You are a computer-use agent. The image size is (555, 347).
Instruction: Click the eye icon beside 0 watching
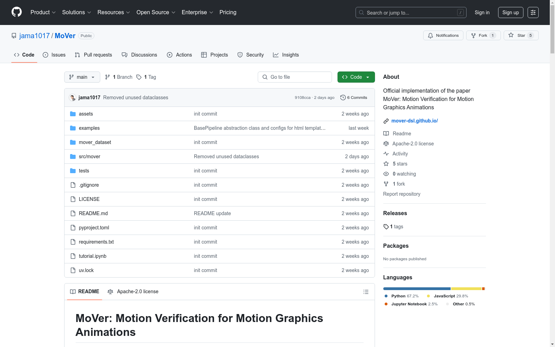pyautogui.click(x=386, y=174)
